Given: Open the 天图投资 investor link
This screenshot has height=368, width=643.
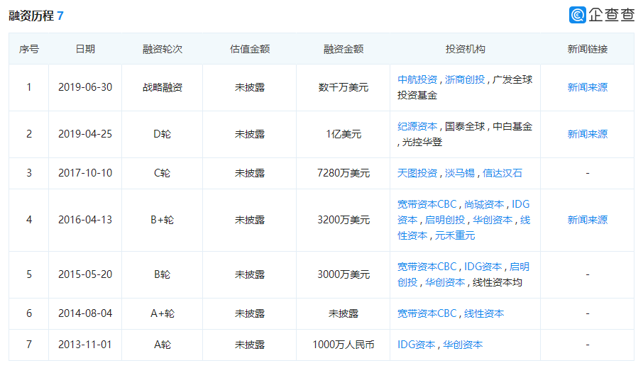Looking at the screenshot, I should [x=417, y=173].
